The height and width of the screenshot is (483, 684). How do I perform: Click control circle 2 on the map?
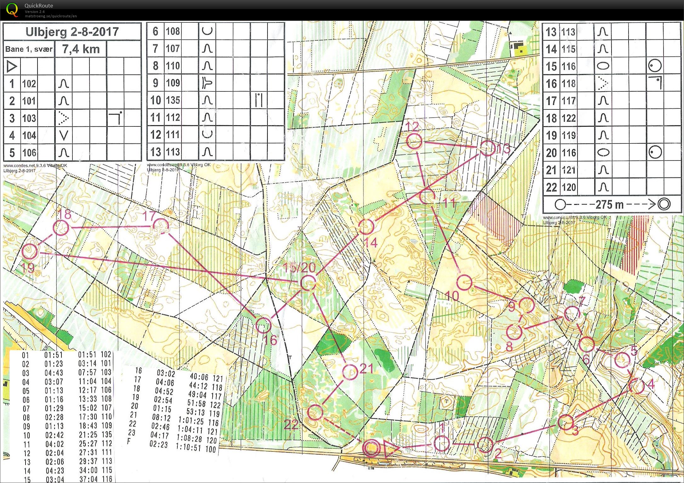click(x=486, y=445)
